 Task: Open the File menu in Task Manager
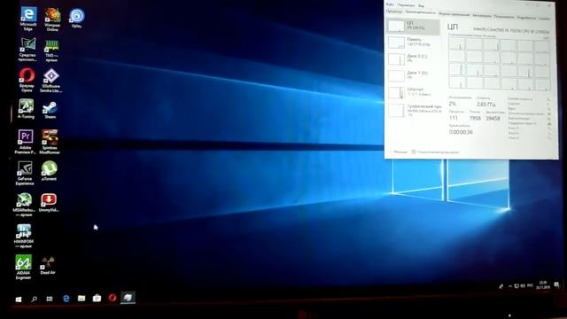(390, 4)
